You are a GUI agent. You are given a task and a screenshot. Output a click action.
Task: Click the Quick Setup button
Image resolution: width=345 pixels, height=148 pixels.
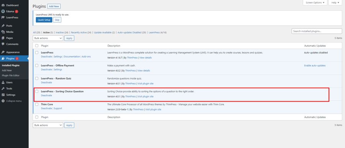click(x=44, y=20)
